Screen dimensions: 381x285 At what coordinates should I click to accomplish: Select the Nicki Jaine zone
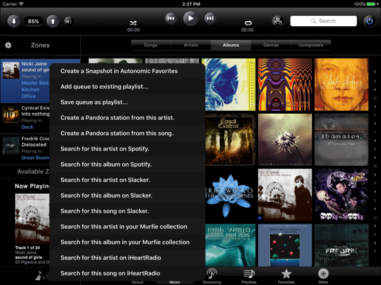(x=26, y=81)
